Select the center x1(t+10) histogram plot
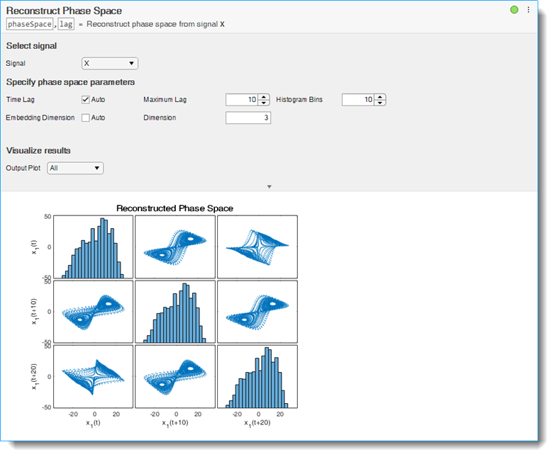 pos(174,311)
